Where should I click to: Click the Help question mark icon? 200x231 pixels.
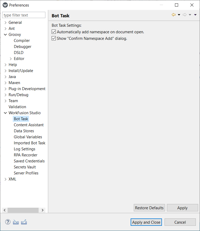pos(8,222)
